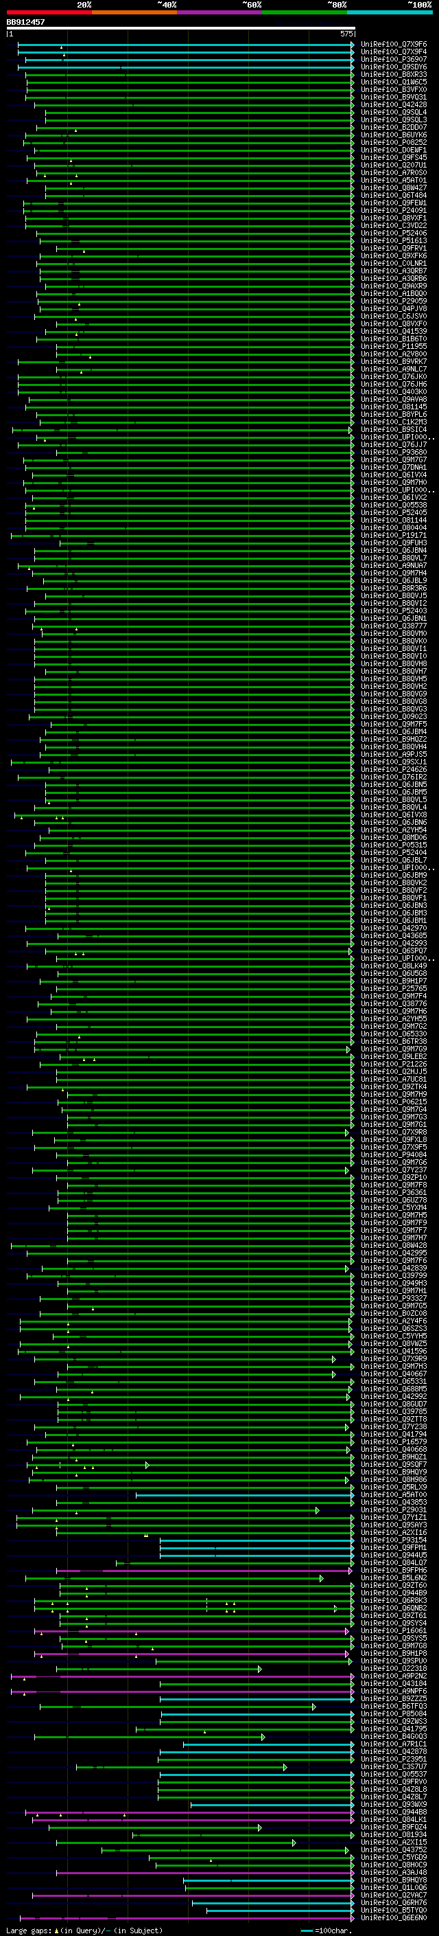Select UniRef100_Q8LK49 in the hit list
This screenshot has height=1936, width=439.
(394, 966)
